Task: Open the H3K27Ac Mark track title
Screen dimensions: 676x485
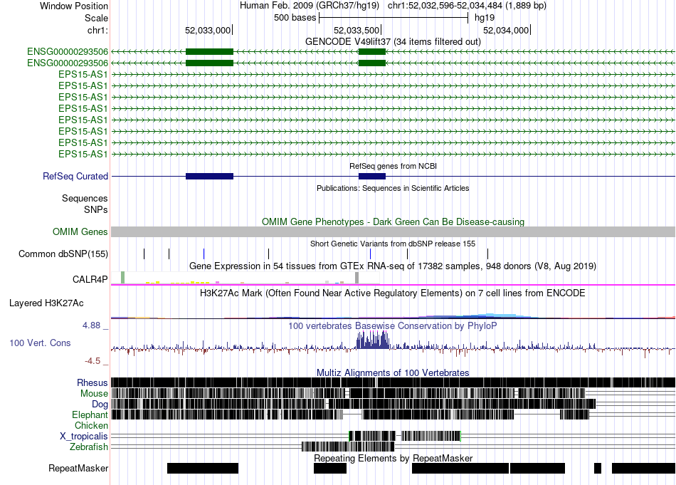Action: tap(393, 293)
